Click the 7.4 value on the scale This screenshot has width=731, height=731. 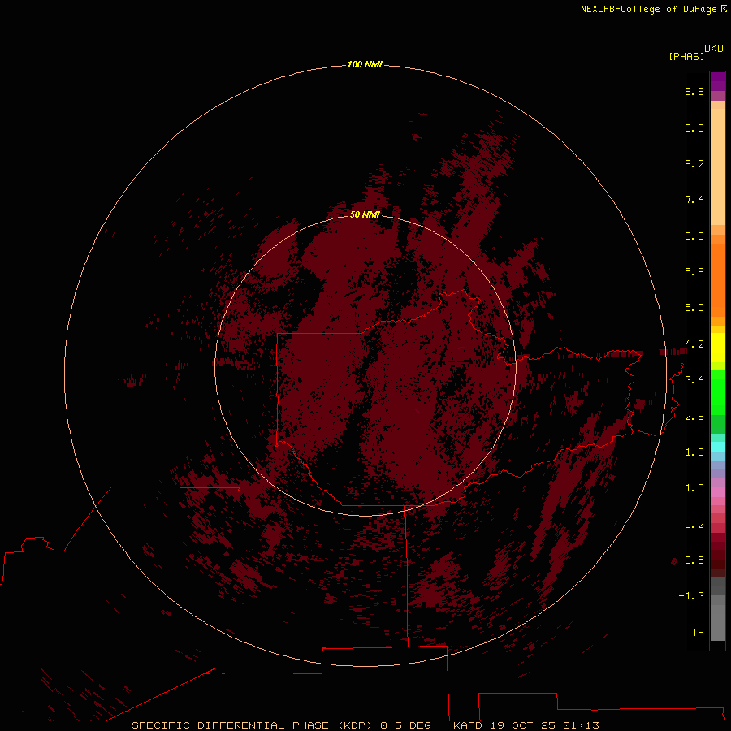pos(694,200)
